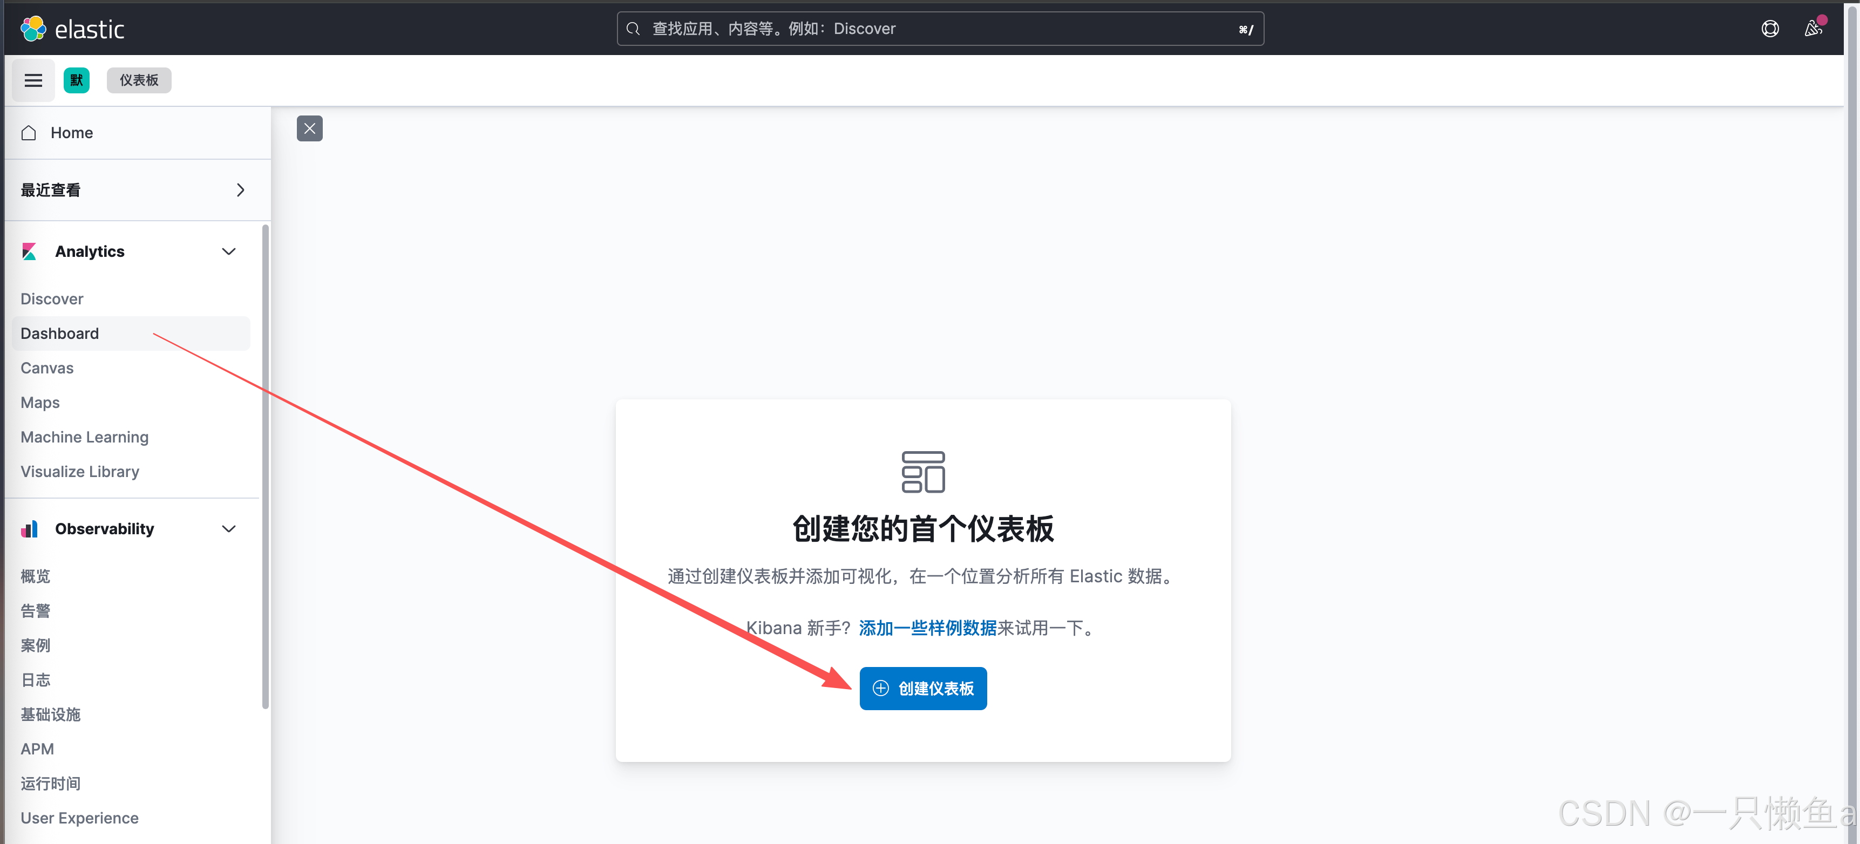Open Discover from the sidebar

point(52,299)
